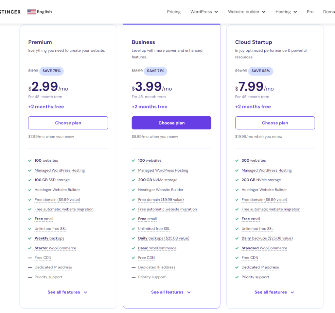The width and height of the screenshot is (335, 313).
Task: Choose the Premium plan
Action: (68, 123)
